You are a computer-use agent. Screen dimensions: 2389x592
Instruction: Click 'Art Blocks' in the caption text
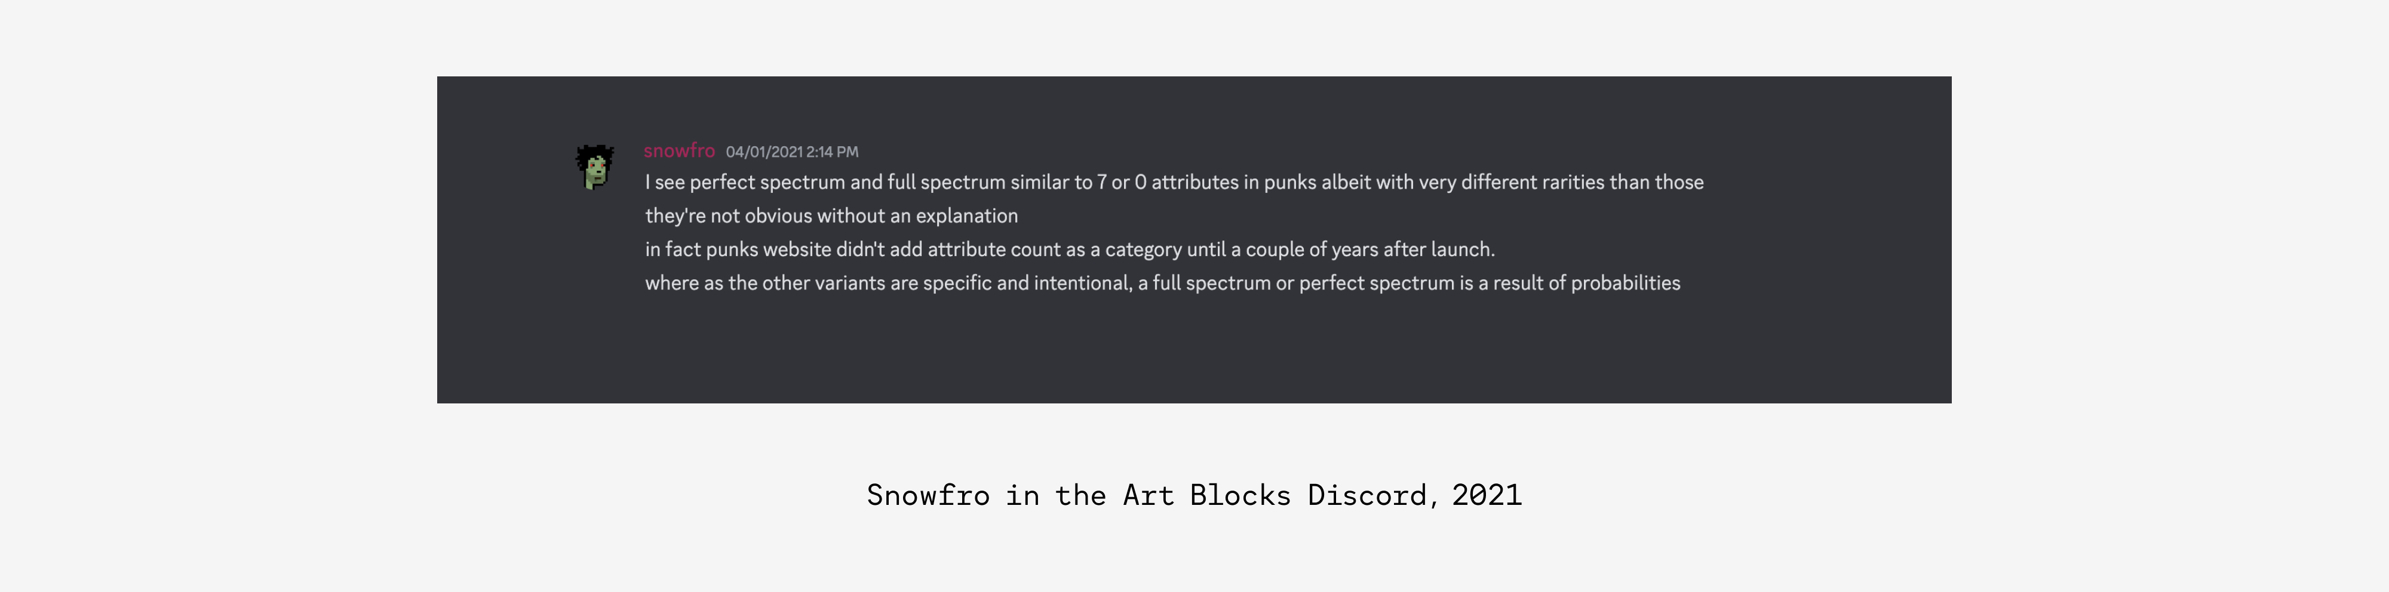click(x=1206, y=495)
